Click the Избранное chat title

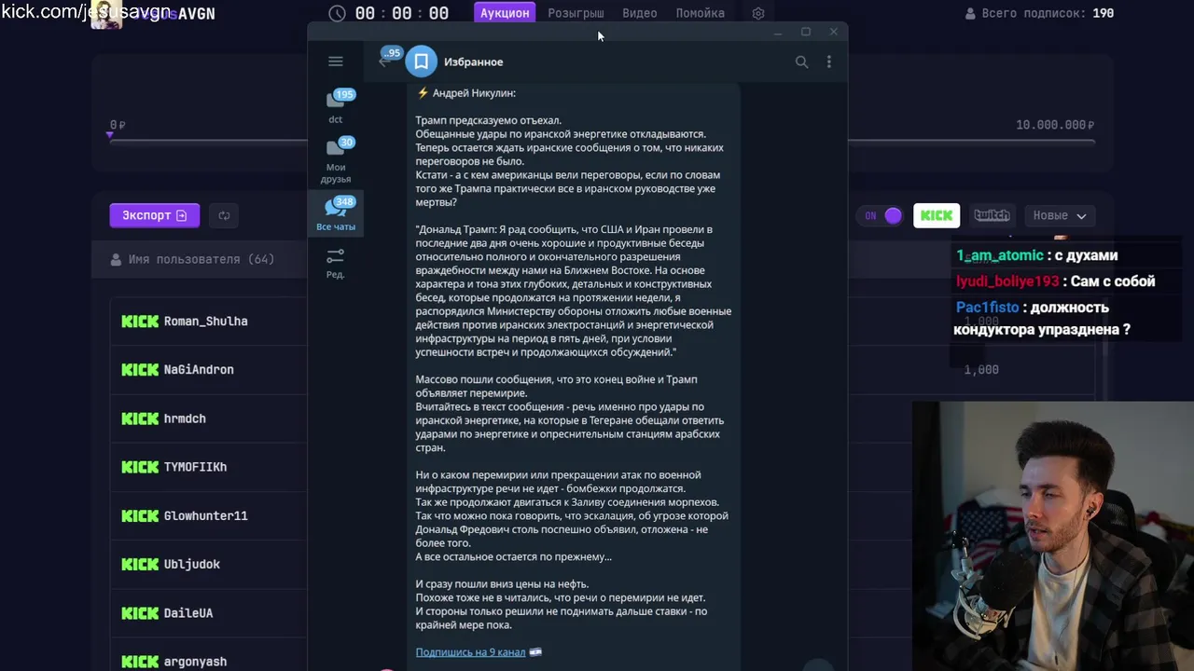(x=473, y=62)
